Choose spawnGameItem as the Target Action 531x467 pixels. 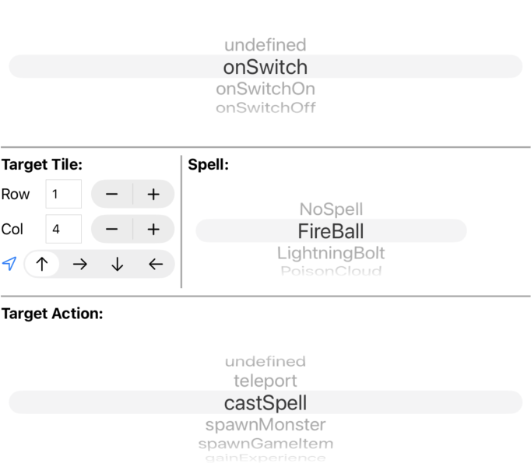point(265,444)
